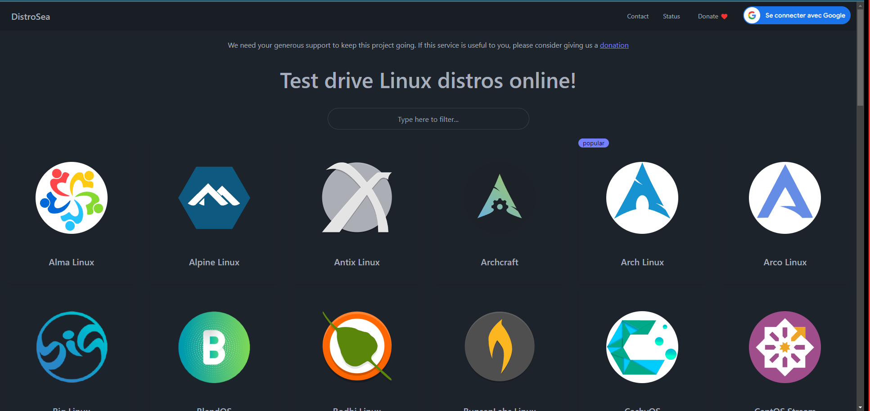
Task: Select the CentOS Stream purple logo
Action: [x=785, y=347]
